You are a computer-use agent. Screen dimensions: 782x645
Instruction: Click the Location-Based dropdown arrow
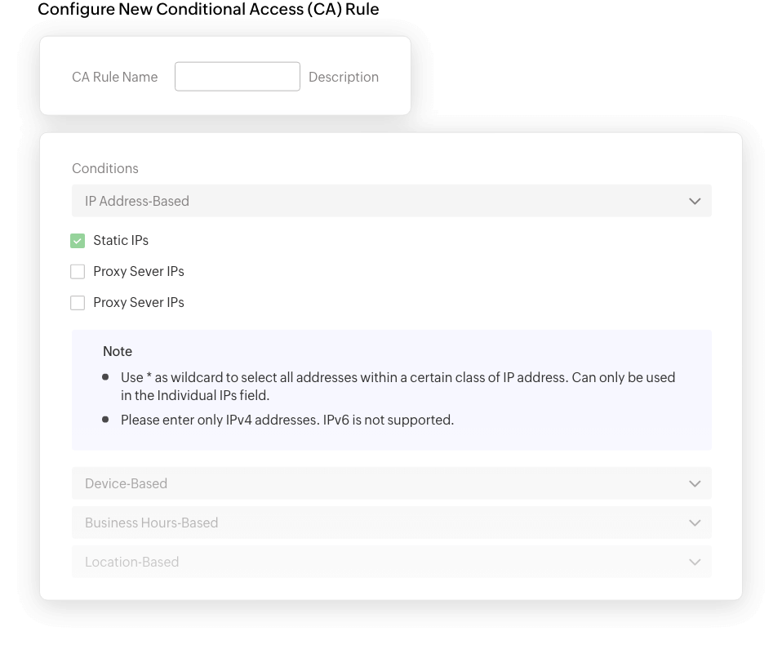point(695,562)
